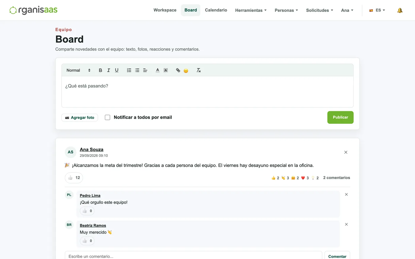The image size is (415, 259).
Task: Open Ana Souza's profile link
Action: [x=92, y=149]
